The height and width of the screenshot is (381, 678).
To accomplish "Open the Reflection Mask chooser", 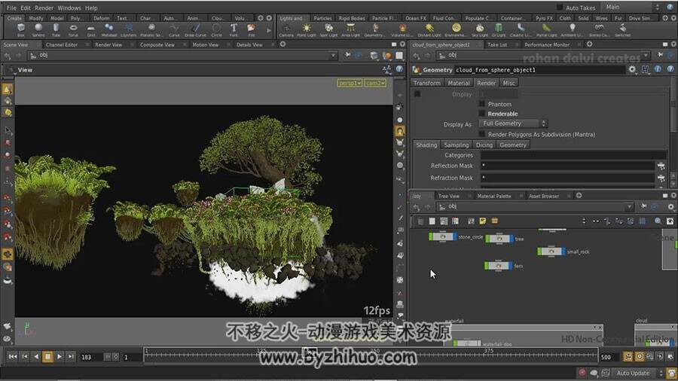I will [x=661, y=166].
